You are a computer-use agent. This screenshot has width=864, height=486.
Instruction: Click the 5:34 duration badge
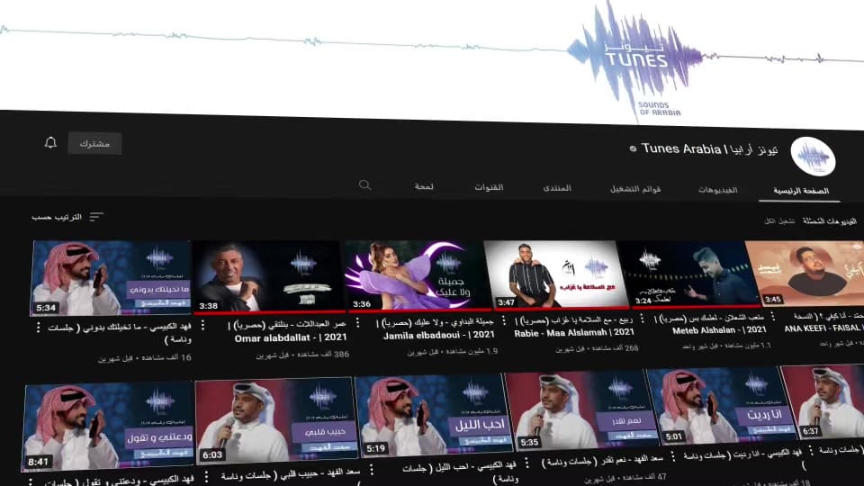(x=46, y=308)
